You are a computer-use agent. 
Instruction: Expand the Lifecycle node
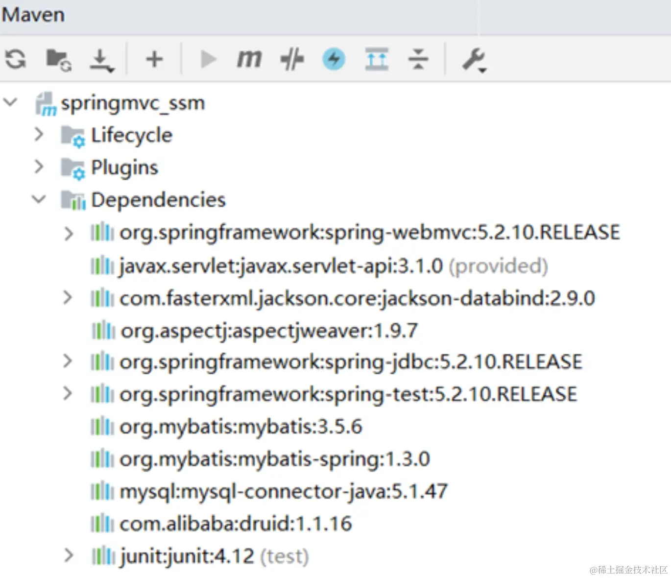(x=39, y=134)
